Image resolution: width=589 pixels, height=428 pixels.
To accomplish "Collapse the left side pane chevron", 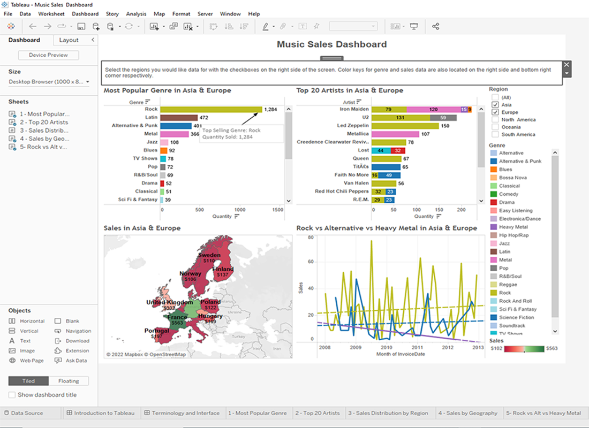I will (x=93, y=40).
